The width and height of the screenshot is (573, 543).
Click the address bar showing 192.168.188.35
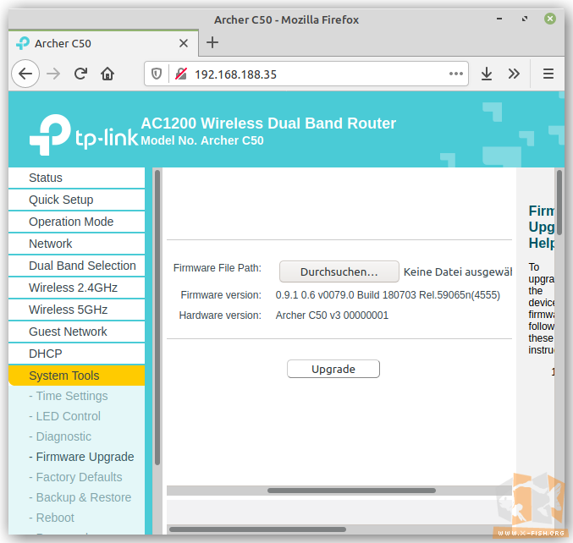tap(313, 74)
